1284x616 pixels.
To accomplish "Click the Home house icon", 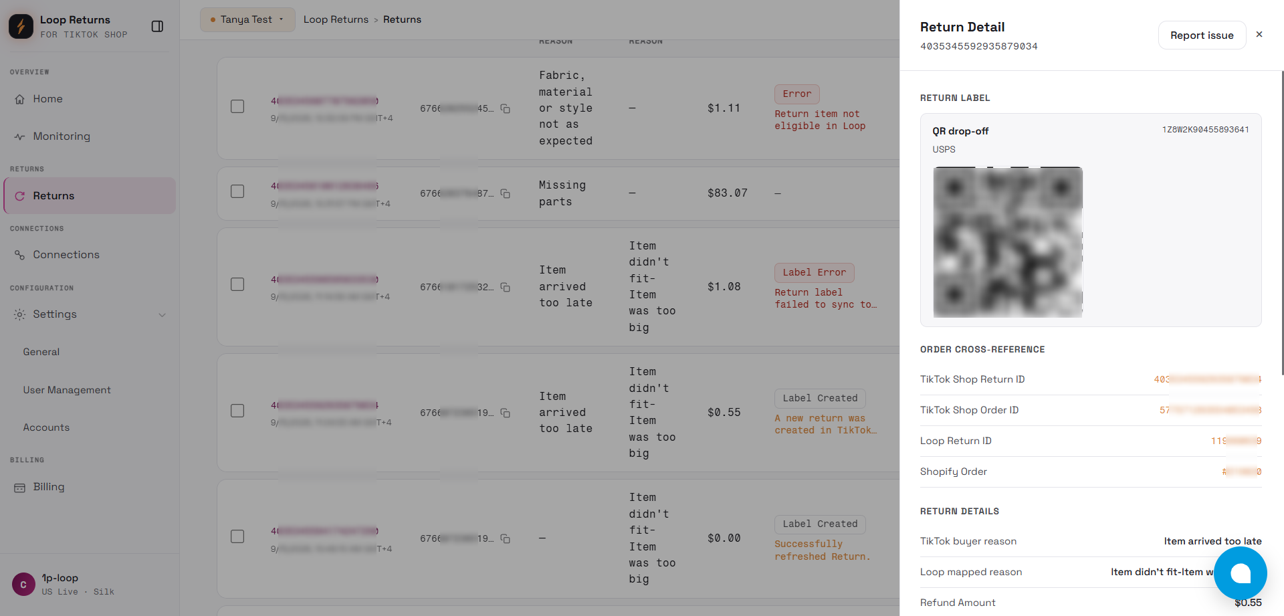I will [19, 99].
